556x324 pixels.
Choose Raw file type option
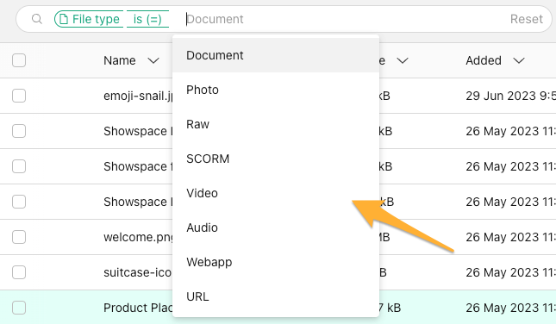click(x=276, y=124)
